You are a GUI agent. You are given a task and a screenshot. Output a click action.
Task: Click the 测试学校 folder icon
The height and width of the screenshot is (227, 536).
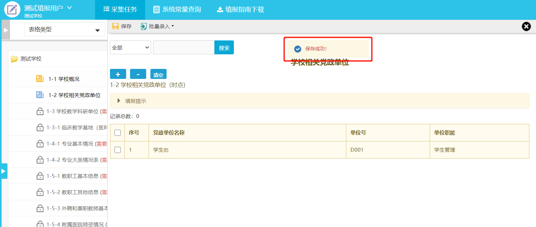14,59
